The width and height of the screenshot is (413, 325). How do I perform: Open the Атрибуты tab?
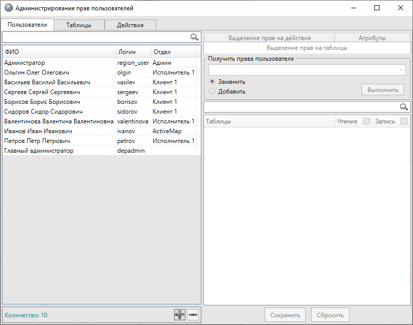pos(372,38)
